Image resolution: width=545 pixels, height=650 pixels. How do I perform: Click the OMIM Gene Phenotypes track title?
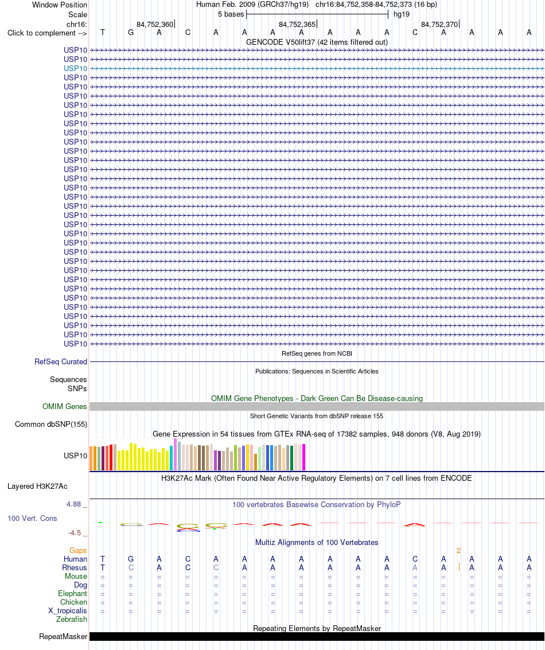[317, 398]
